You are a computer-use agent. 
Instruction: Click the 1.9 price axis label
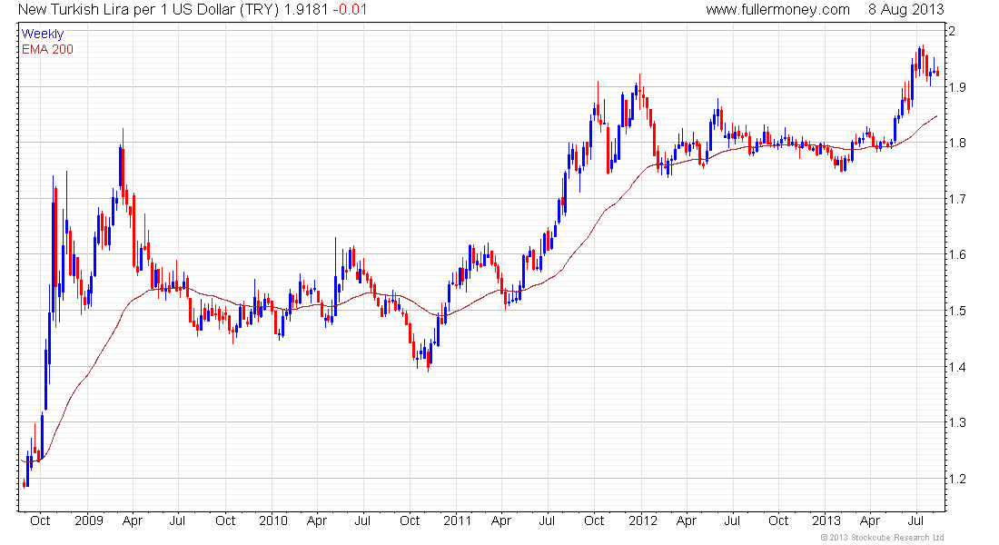(956, 86)
